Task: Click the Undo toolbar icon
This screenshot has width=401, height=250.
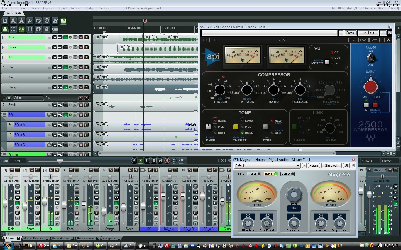Action: tap(38, 21)
